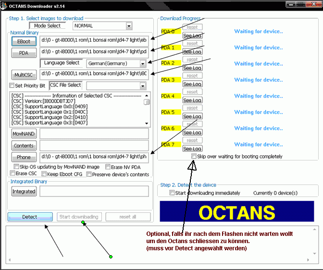323x270 pixels.
Task: Open the Mode Select NORMAL dropdown
Action: click(129, 26)
